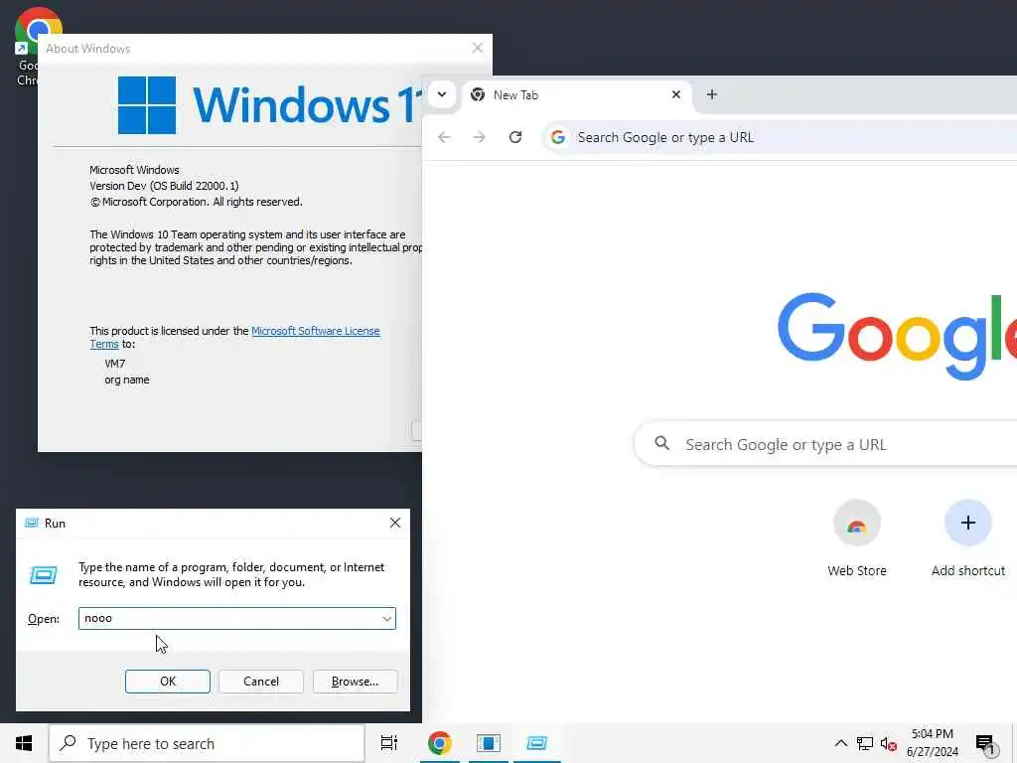This screenshot has height=763, width=1017.
Task: Click Cancel in the Run dialog
Action: click(261, 682)
